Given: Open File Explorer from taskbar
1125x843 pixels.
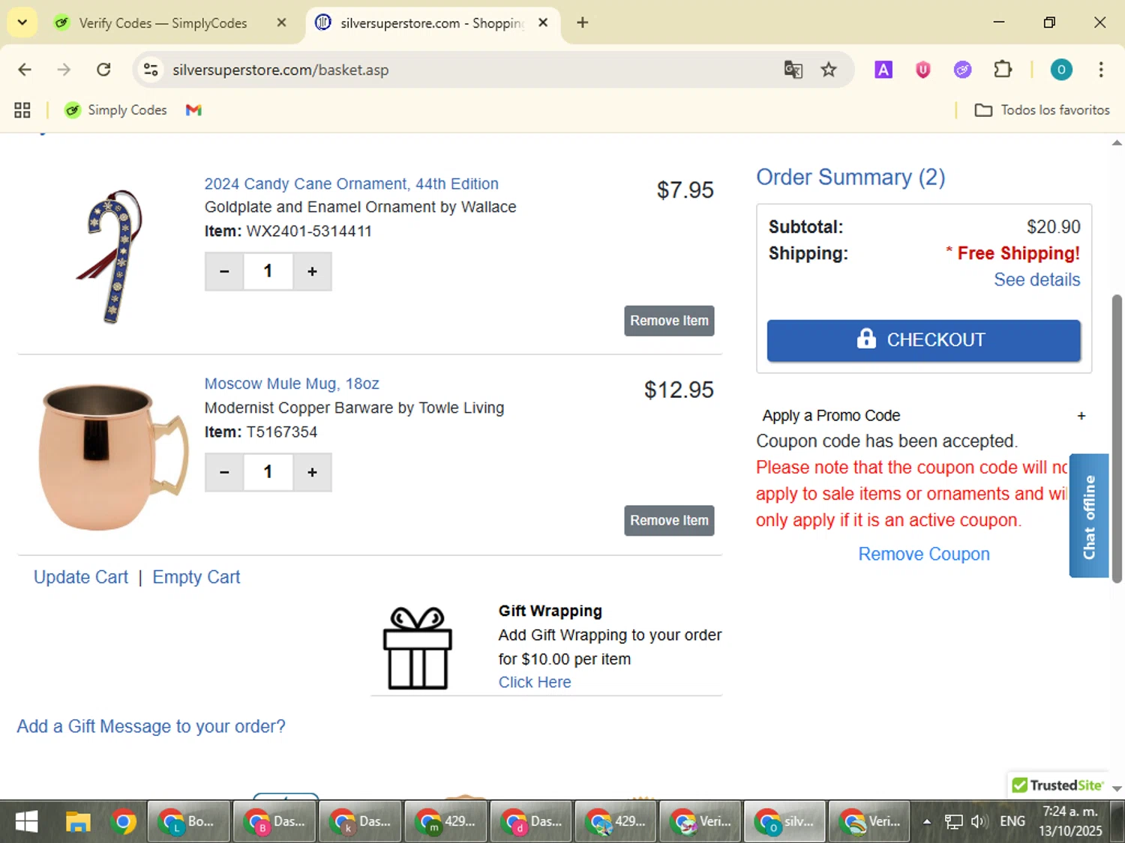Looking at the screenshot, I should [x=77, y=822].
